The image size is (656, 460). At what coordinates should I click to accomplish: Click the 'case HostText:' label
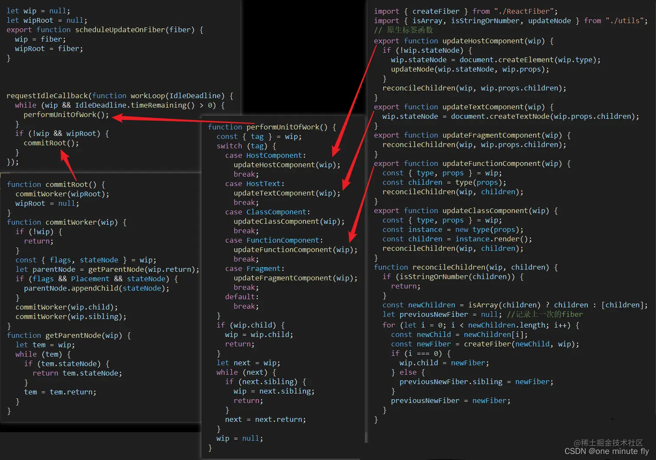pyautogui.click(x=255, y=184)
